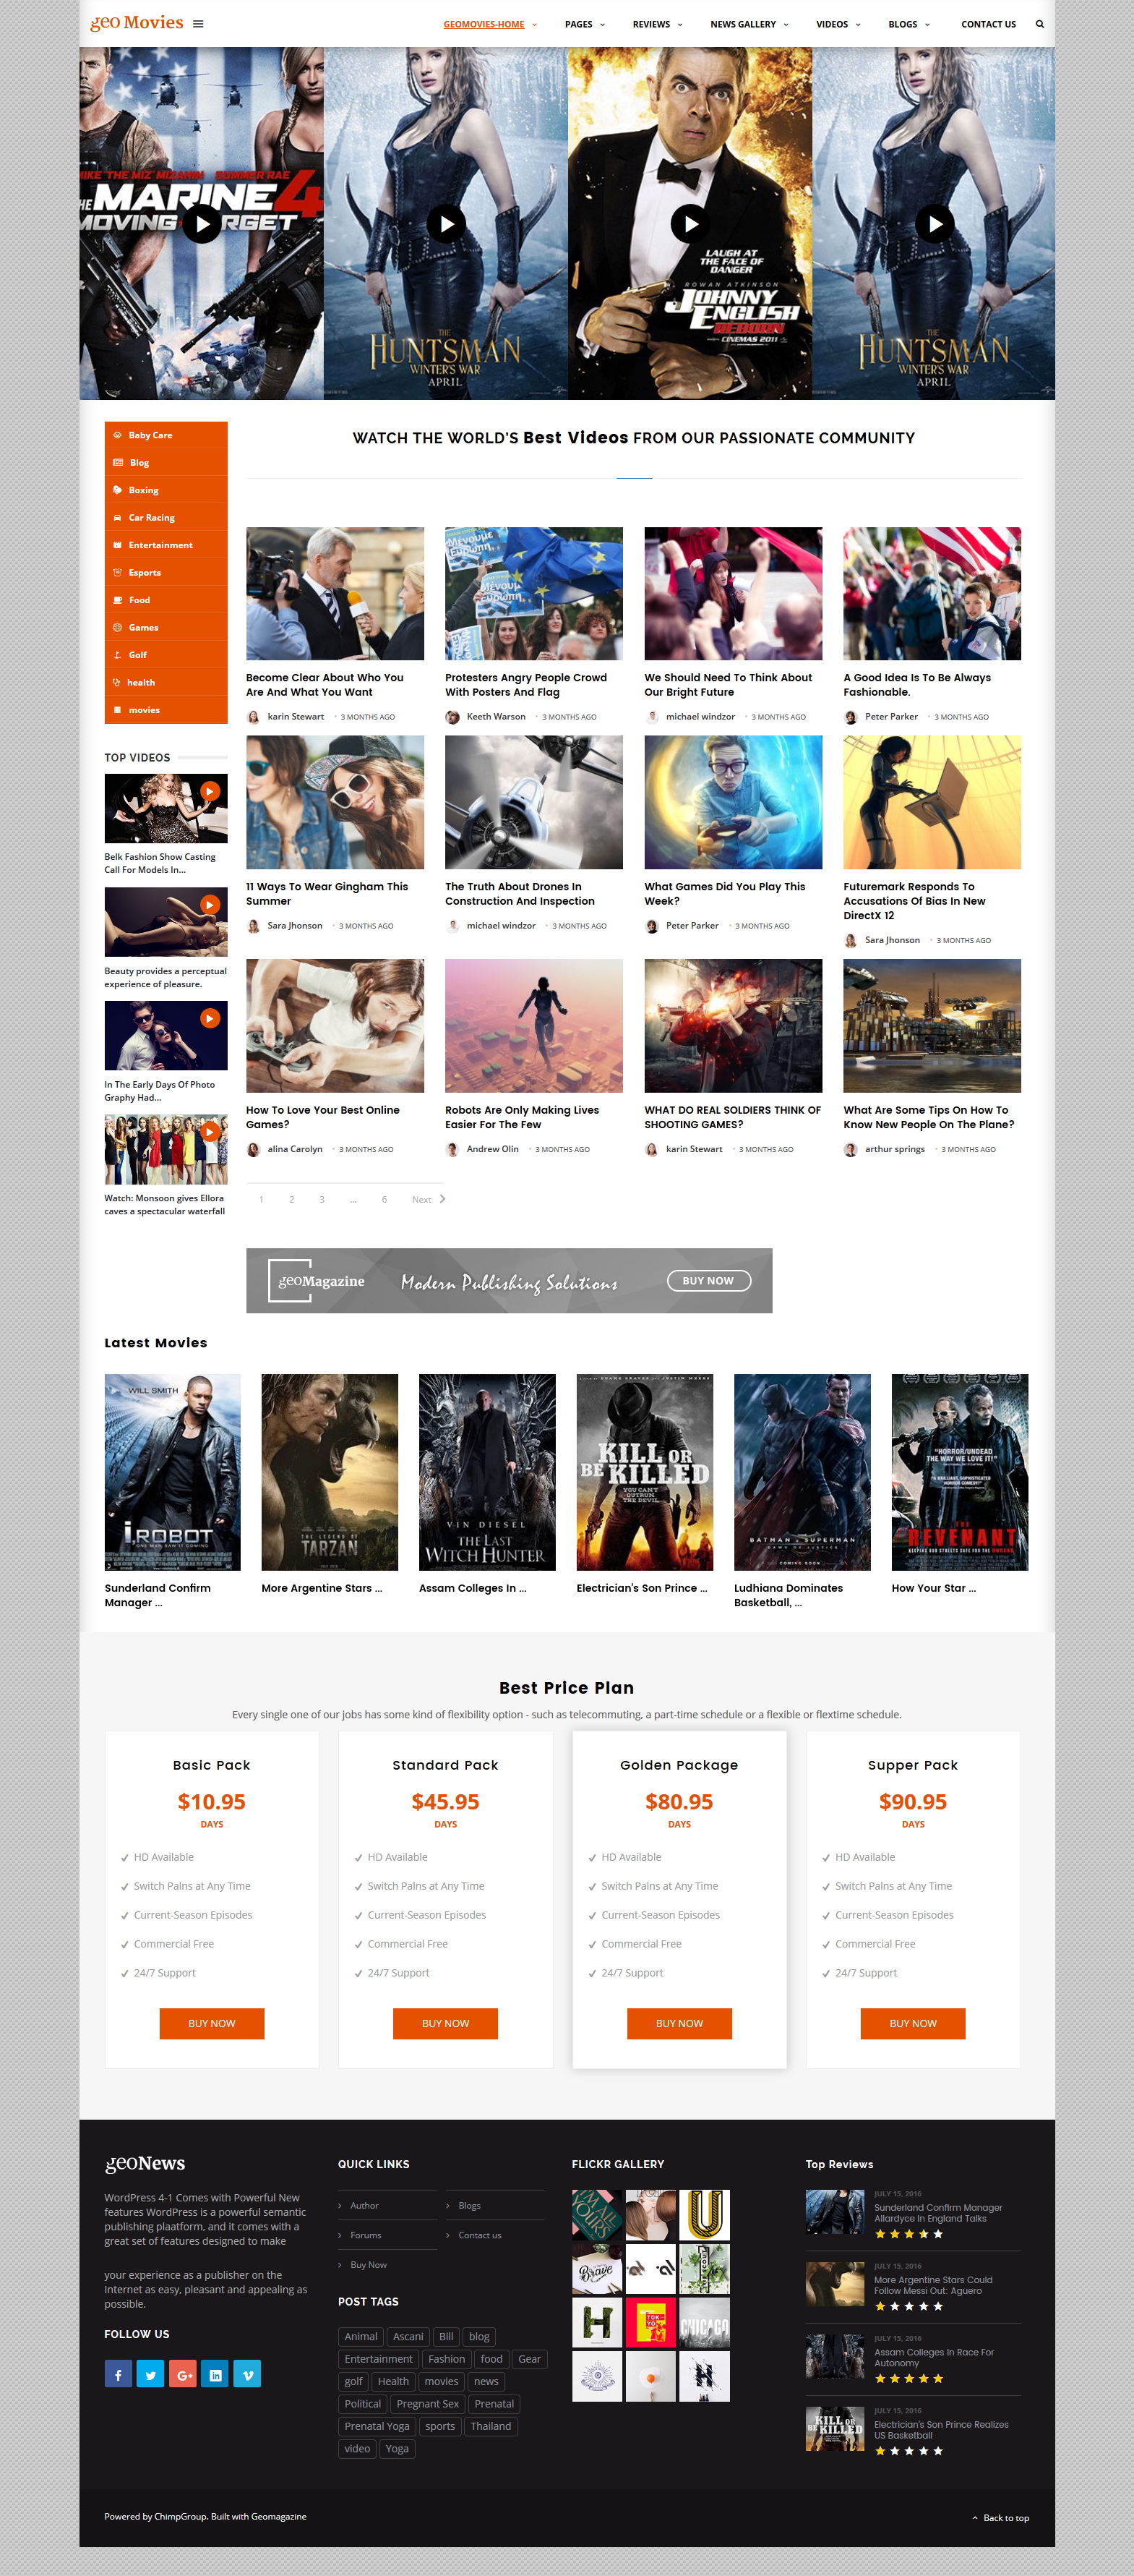This screenshot has width=1134, height=2576.
Task: Open Robots Are Only Making Lives Easier thumbnail
Action: pyautogui.click(x=533, y=1026)
